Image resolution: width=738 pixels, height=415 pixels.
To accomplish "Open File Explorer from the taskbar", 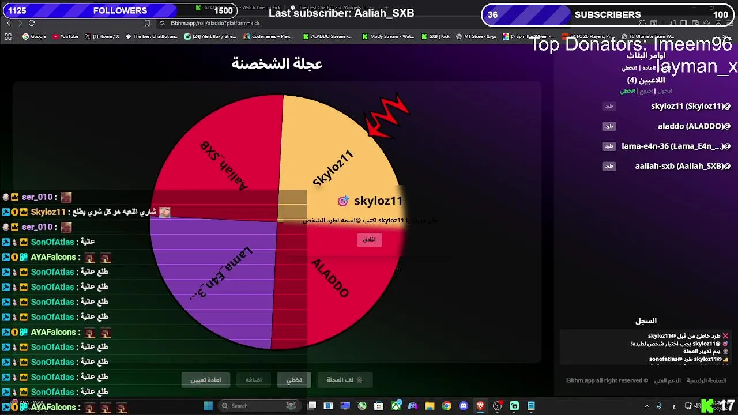I will (430, 406).
